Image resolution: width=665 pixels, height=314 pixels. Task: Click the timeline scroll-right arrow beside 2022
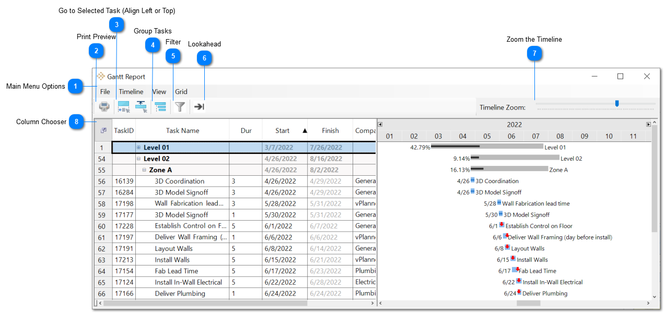(x=648, y=125)
